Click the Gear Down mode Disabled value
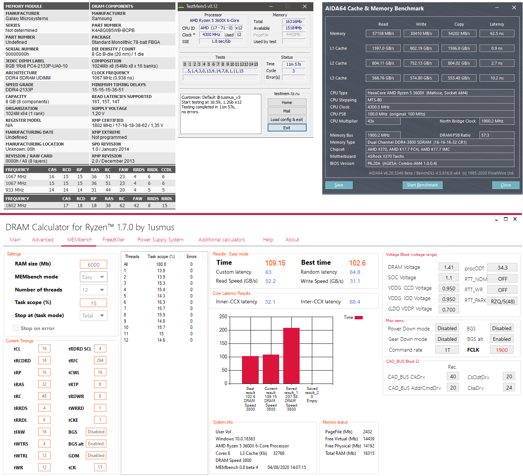This screenshot has width=523, height=476. click(x=447, y=339)
